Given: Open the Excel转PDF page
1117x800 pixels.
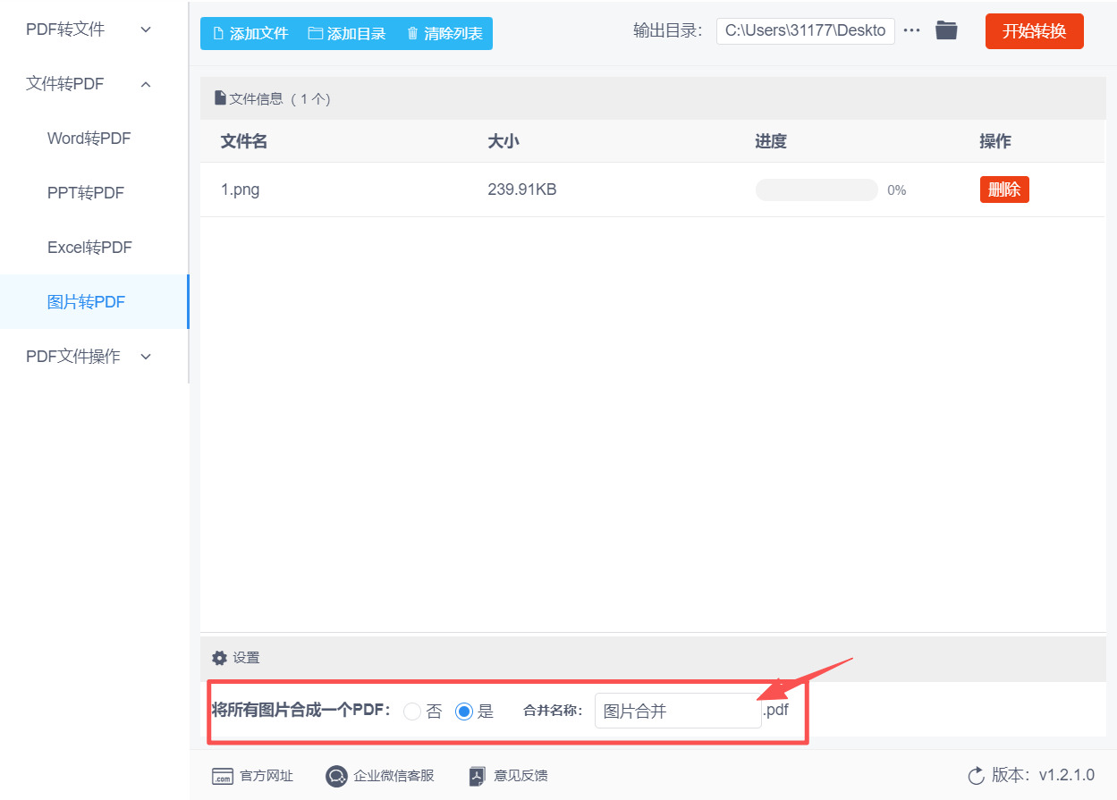Looking at the screenshot, I should (x=89, y=247).
